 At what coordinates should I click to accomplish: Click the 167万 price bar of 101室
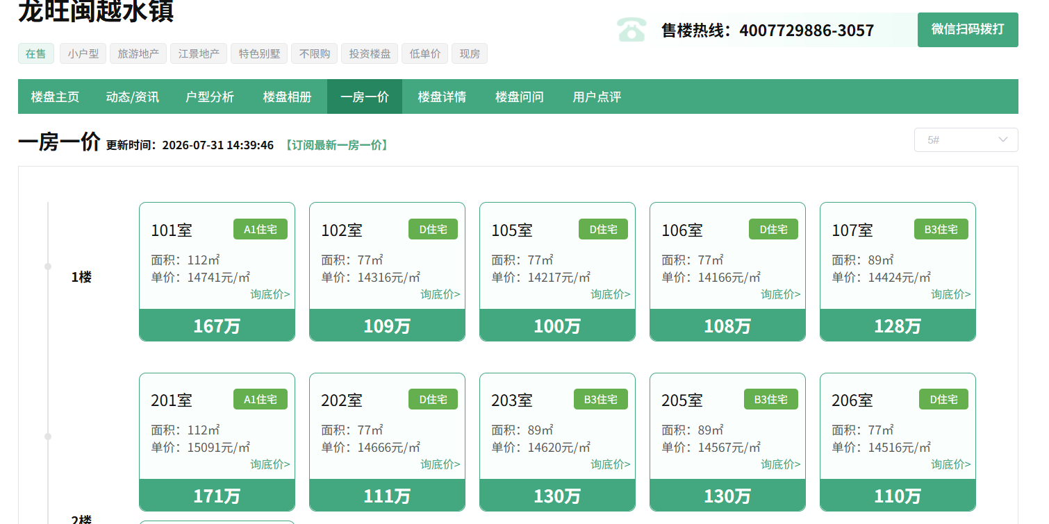click(217, 326)
